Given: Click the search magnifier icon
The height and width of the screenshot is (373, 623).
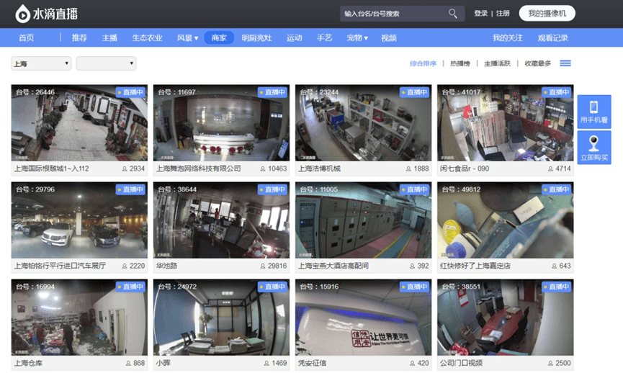Looking at the screenshot, I should 452,14.
